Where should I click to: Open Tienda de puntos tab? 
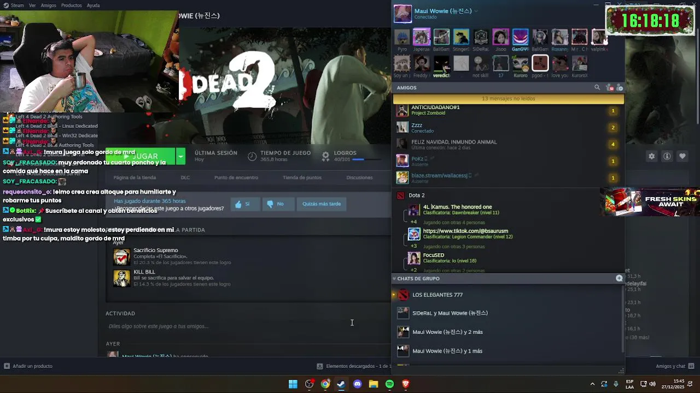(302, 177)
